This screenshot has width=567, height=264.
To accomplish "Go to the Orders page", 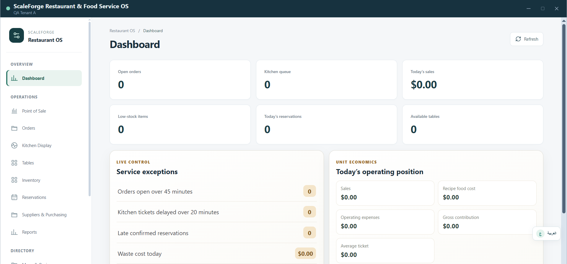I will 44,128.
